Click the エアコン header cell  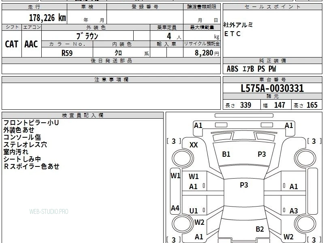(32, 27)
